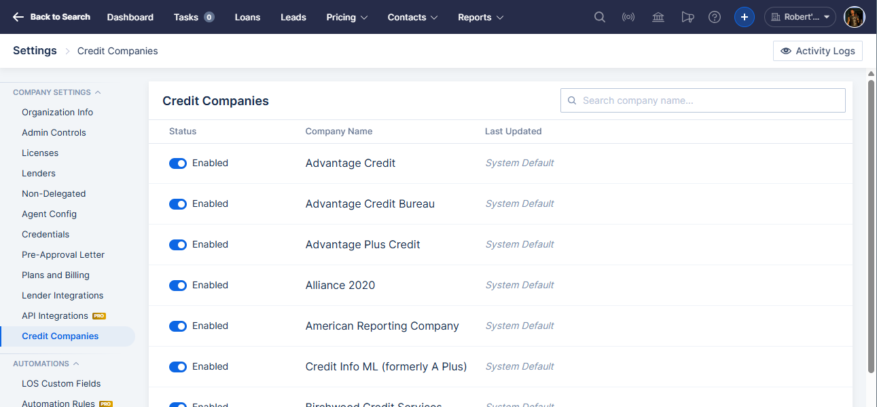The width and height of the screenshot is (877, 407).
Task: Open the Robert's organization dropdown
Action: 800,17
